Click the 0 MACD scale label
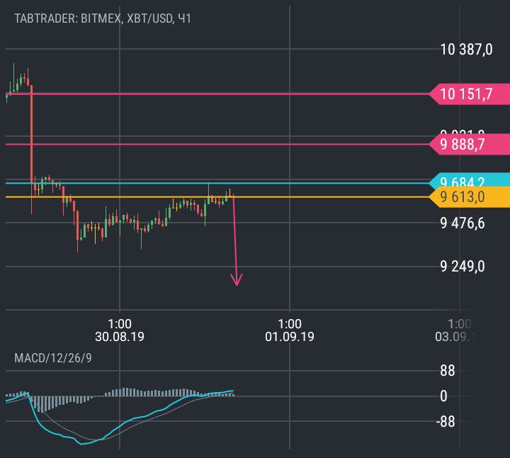The width and height of the screenshot is (510, 458). 443,396
